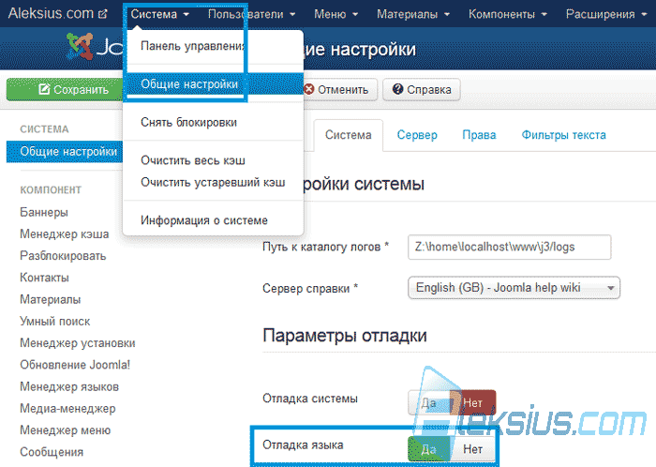Open the Система menu

click(160, 14)
